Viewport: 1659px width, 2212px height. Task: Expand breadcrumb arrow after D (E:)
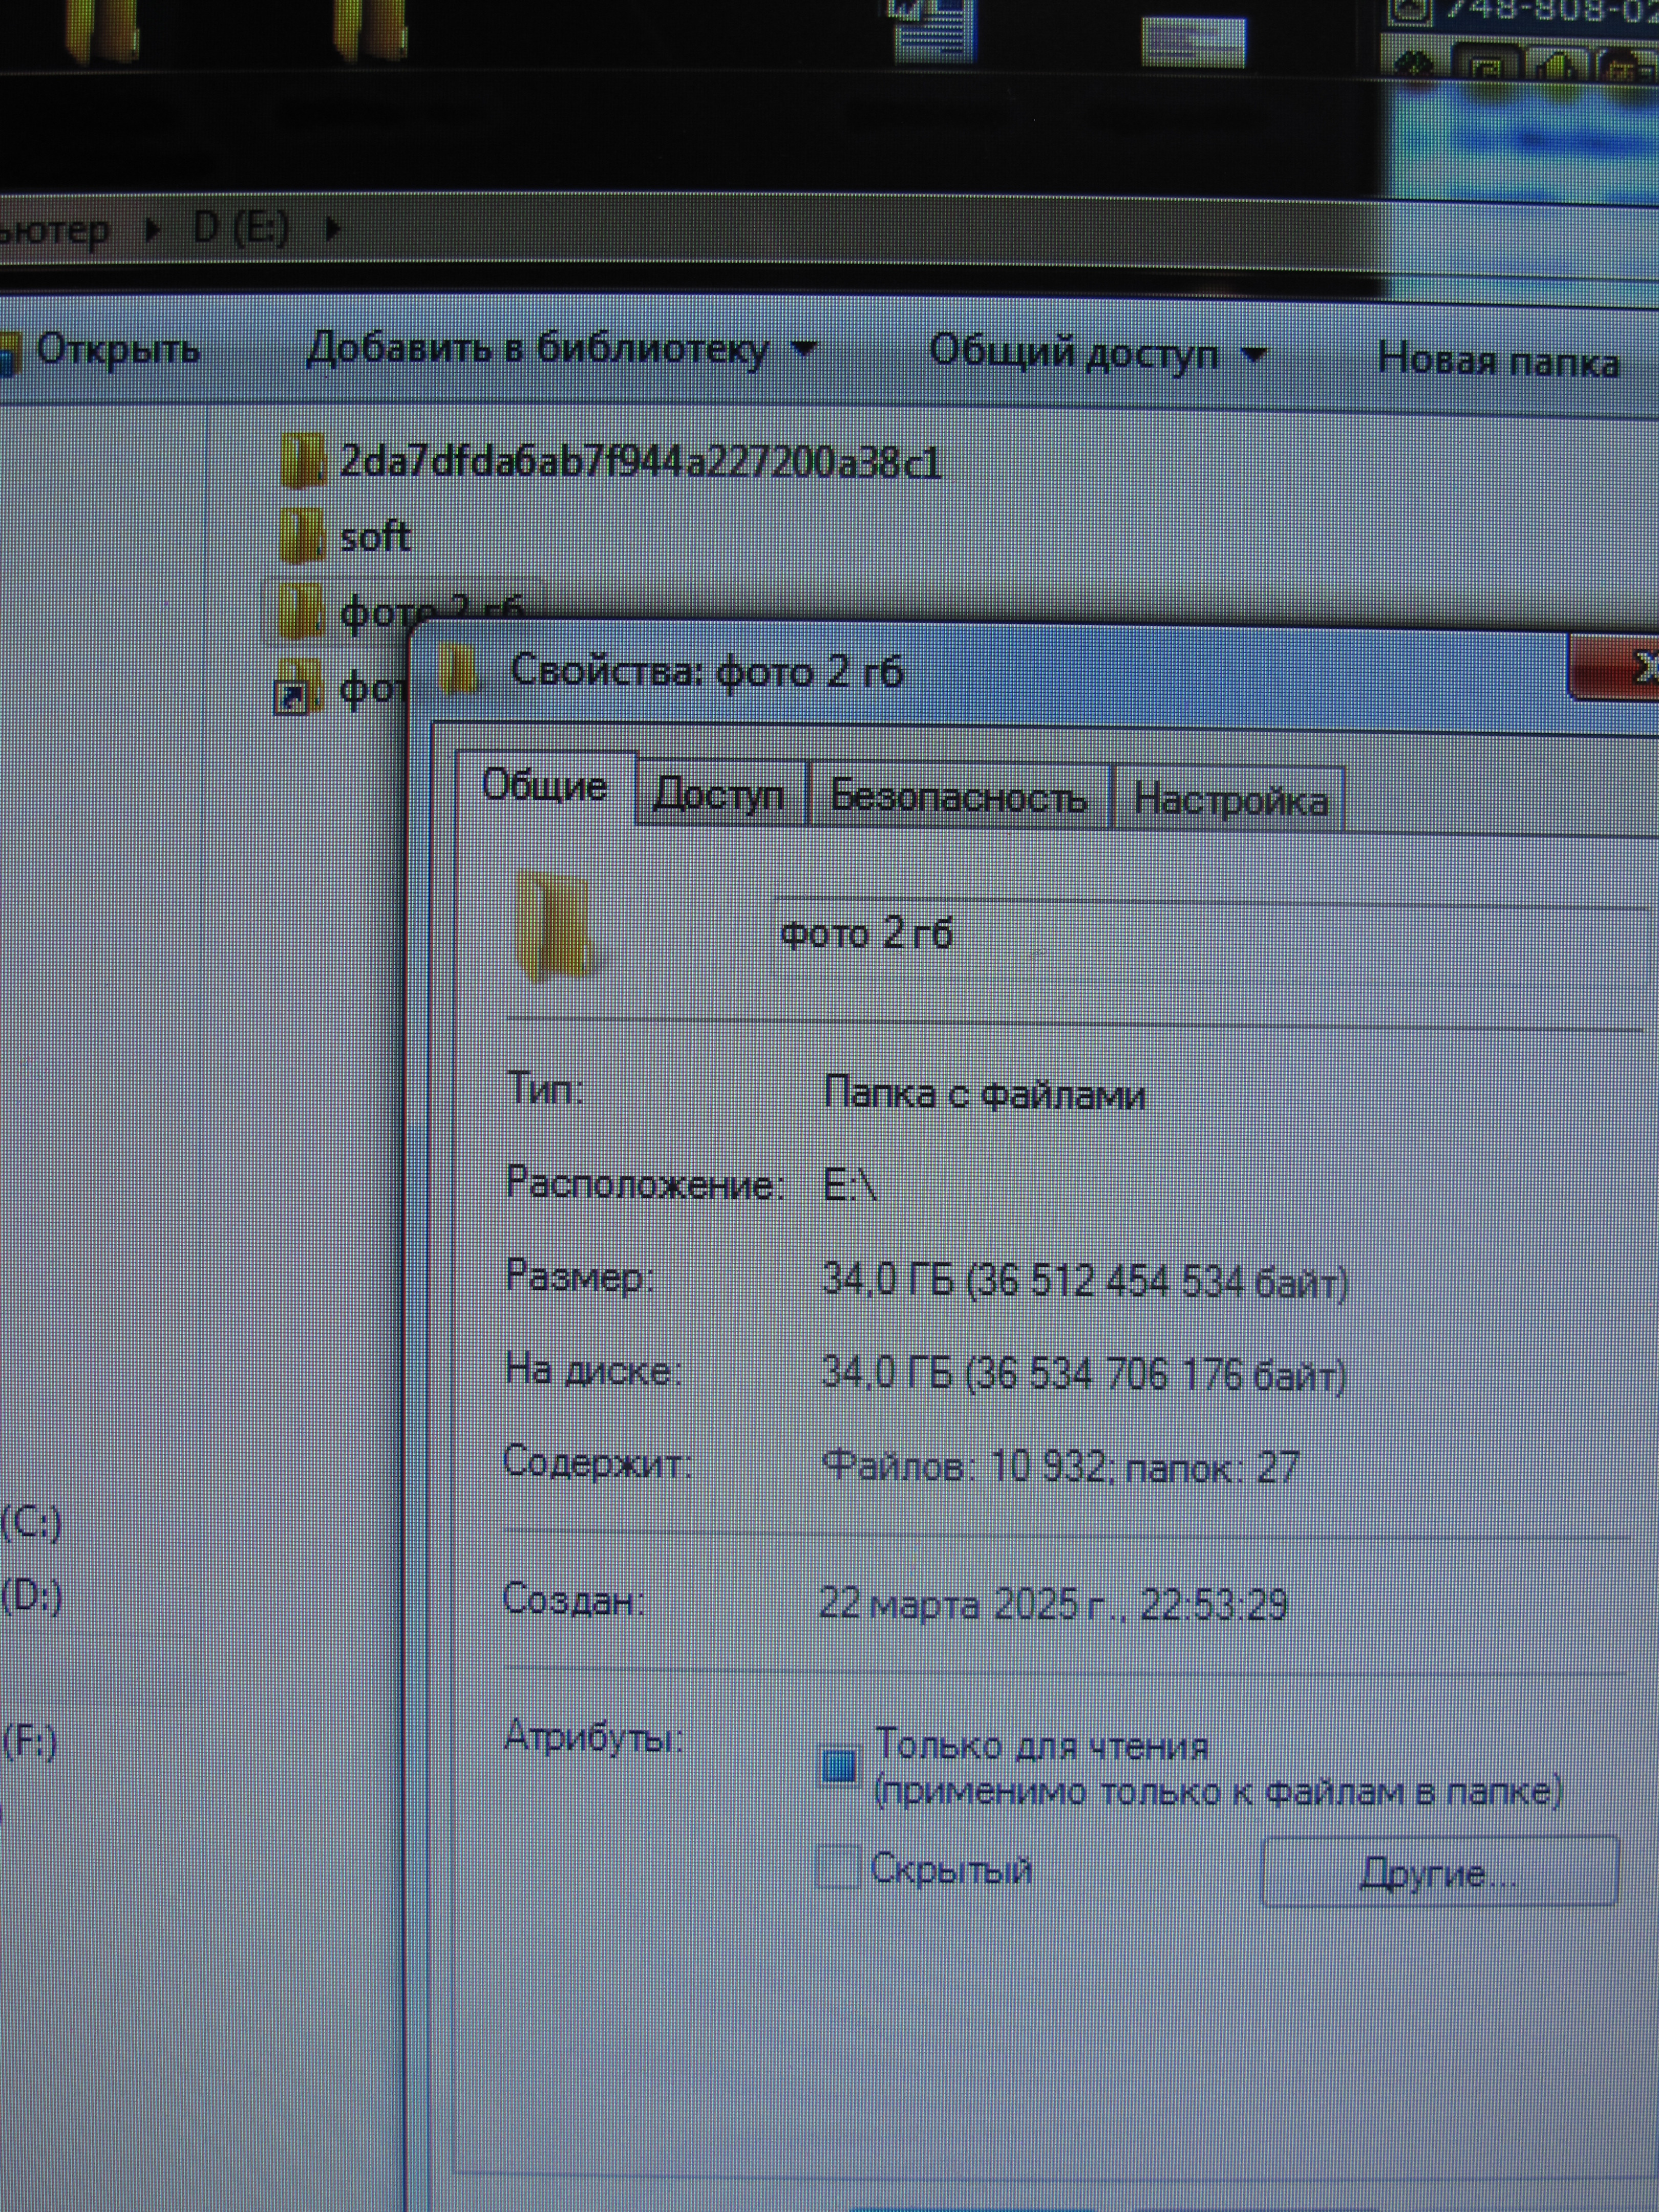click(334, 229)
